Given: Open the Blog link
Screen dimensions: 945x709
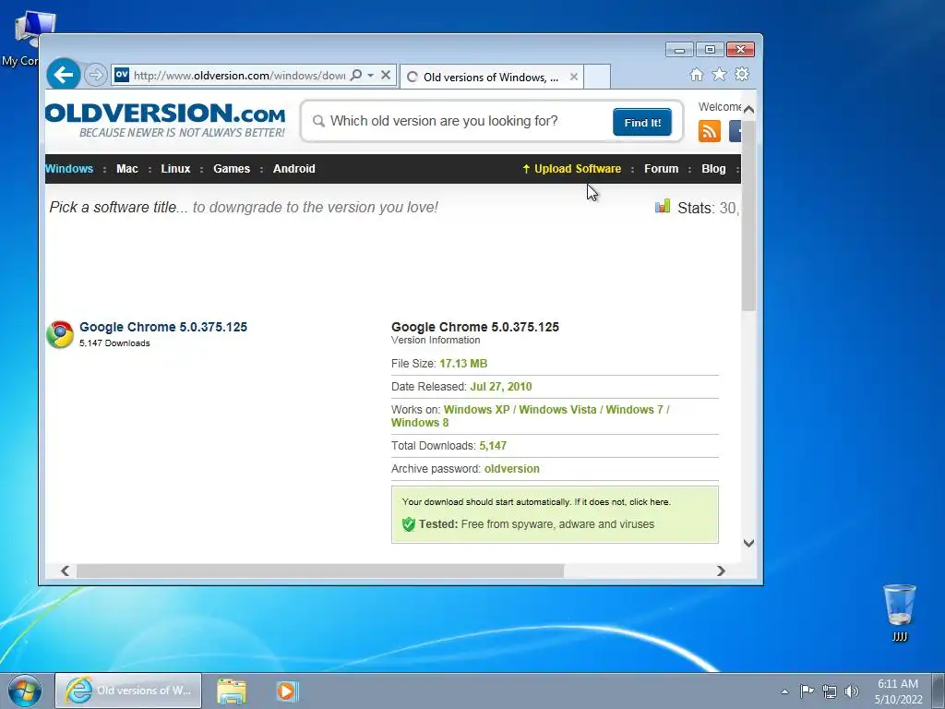Looking at the screenshot, I should (713, 169).
